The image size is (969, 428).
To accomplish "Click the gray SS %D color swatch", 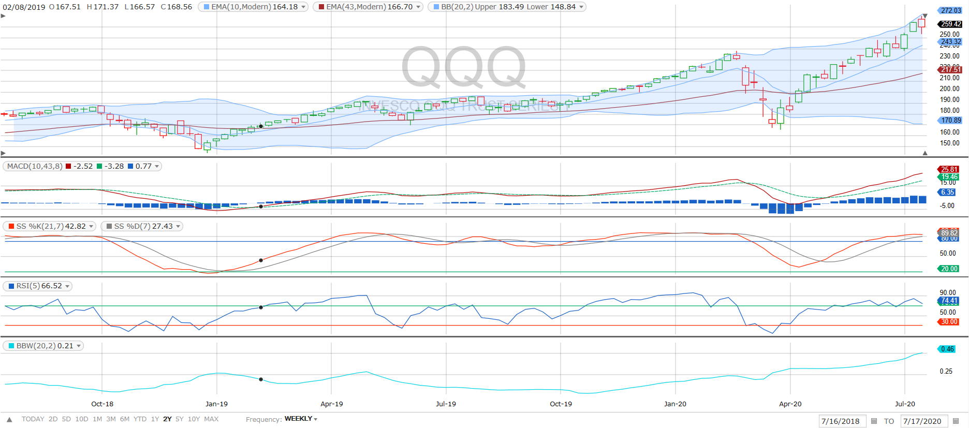I will click(109, 226).
